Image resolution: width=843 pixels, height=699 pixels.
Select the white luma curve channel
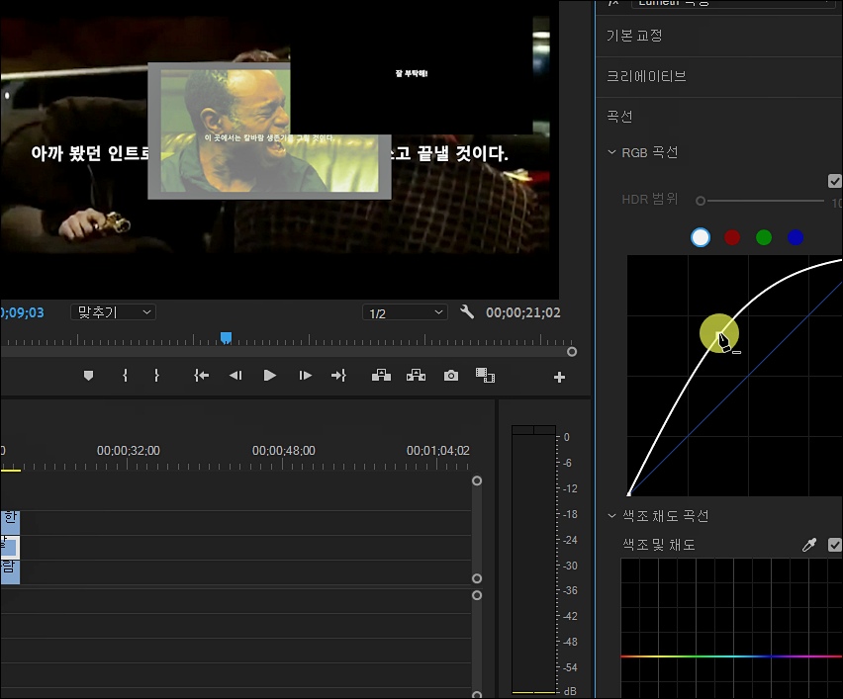pyautogui.click(x=700, y=237)
